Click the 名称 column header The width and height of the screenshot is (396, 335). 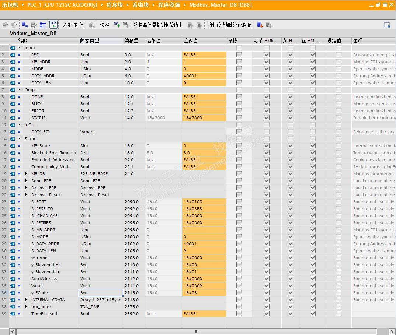(48, 40)
